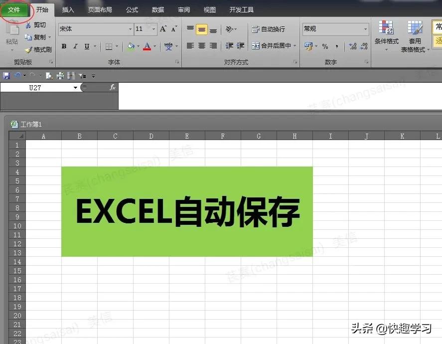The height and width of the screenshot is (344, 442).
Task: Increase font size with large A icon
Action: pyautogui.click(x=163, y=29)
